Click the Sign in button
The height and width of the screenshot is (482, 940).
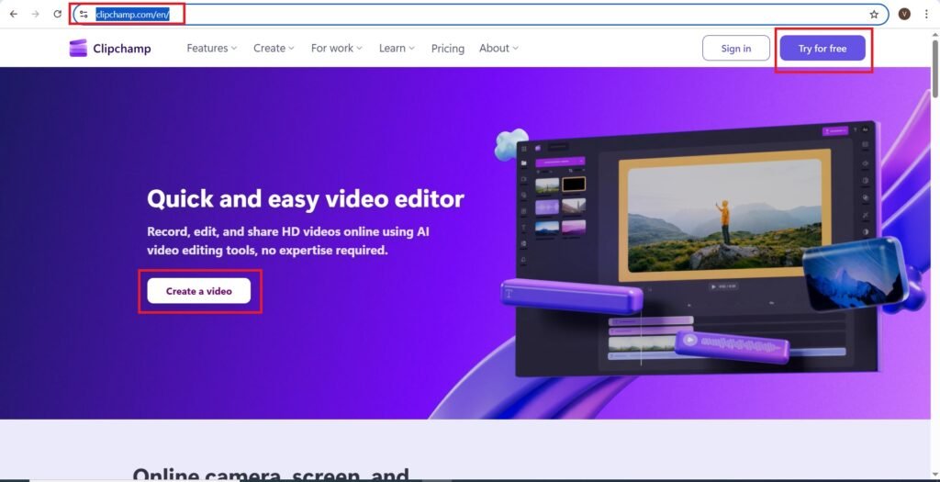735,49
